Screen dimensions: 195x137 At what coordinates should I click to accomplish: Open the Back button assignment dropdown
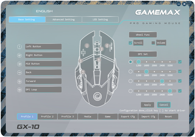(43, 72)
